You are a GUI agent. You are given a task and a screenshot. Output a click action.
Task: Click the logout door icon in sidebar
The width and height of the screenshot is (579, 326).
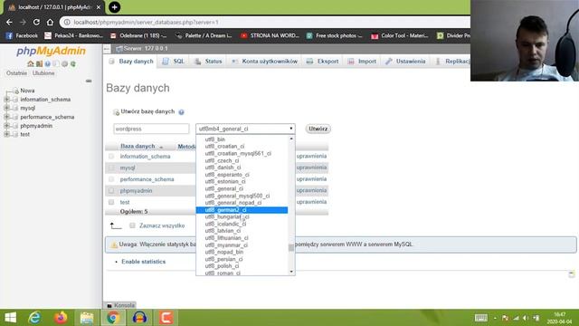point(39,64)
